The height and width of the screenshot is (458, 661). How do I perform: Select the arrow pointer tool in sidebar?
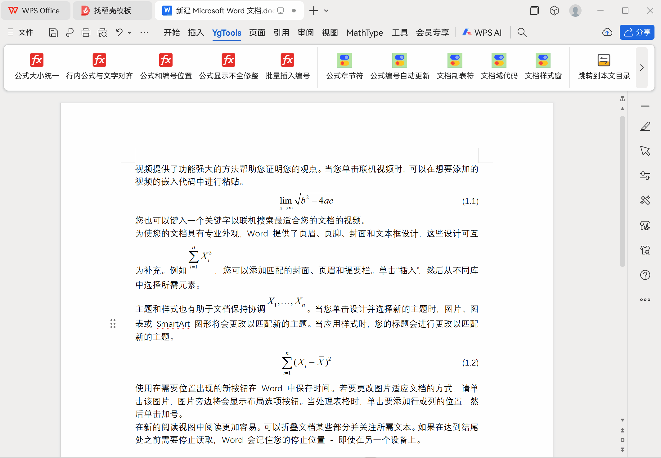[645, 151]
